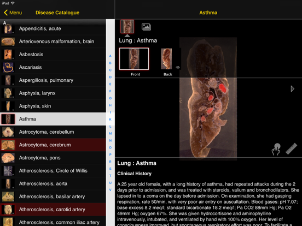Tap the Disease Catalogue title
Image resolution: width=302 pixels, height=226 pixels.
57,13
